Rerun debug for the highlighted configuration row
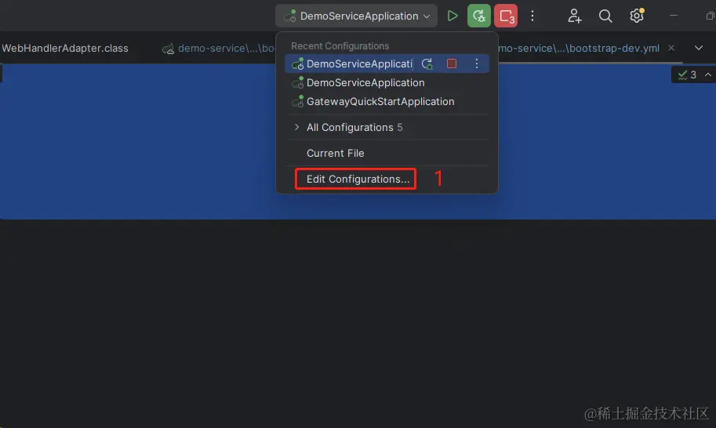Screen dimensions: 716x428 point(427,63)
